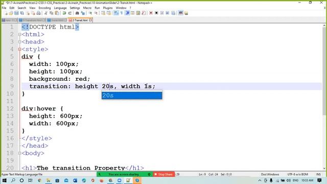
Task: Click the Open file toolbar icon
Action: click(11, 13)
